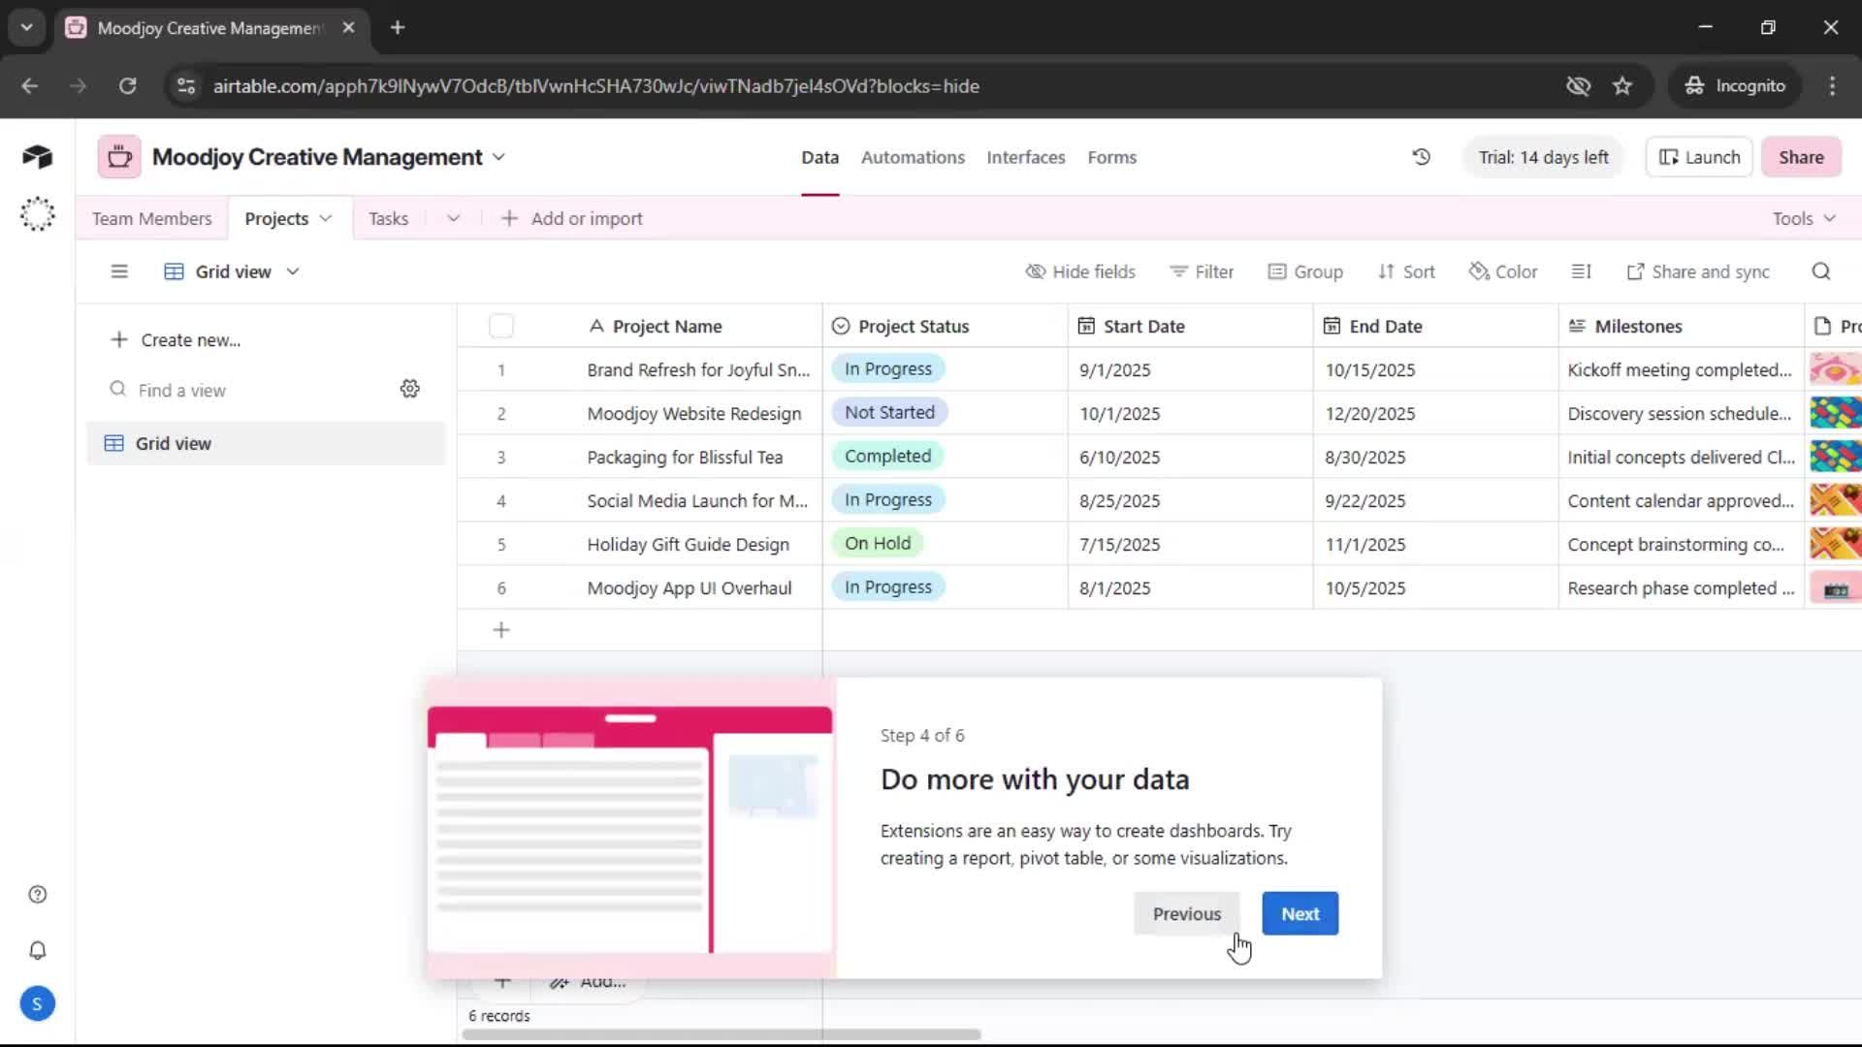This screenshot has width=1862, height=1047.
Task: Open the Projects table tab chevron
Action: 326,219
